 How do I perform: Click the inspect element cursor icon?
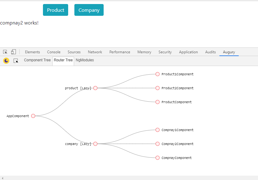pos(5,52)
